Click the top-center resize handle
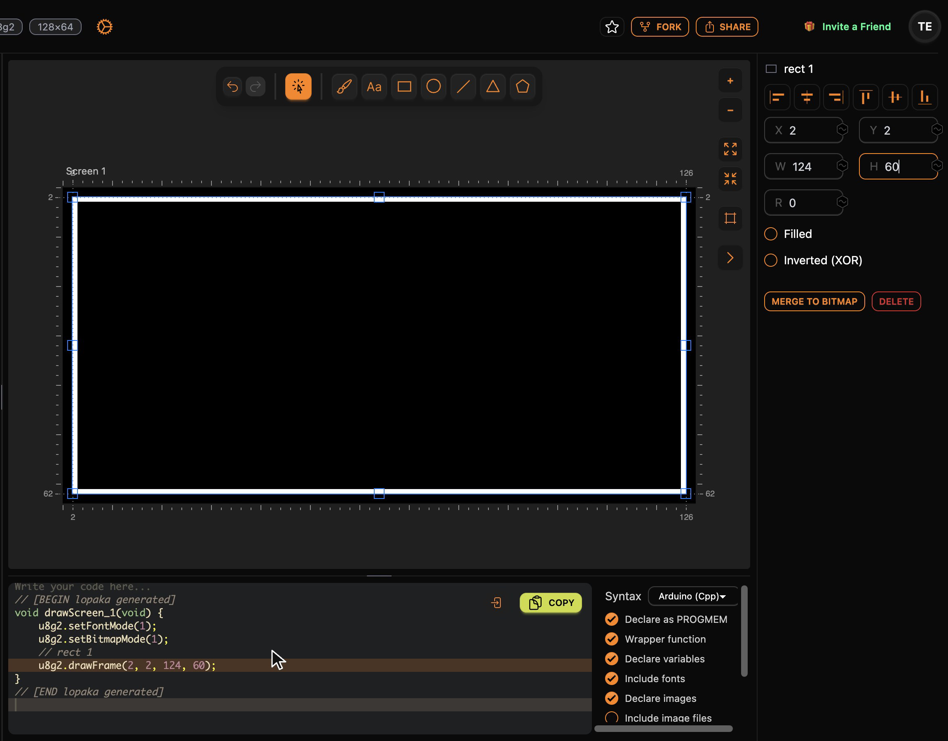The image size is (948, 741). (379, 198)
